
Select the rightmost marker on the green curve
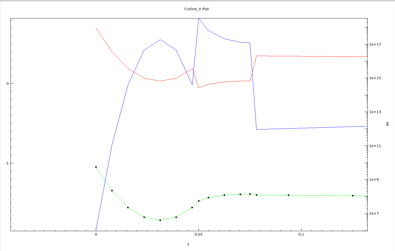(353, 196)
